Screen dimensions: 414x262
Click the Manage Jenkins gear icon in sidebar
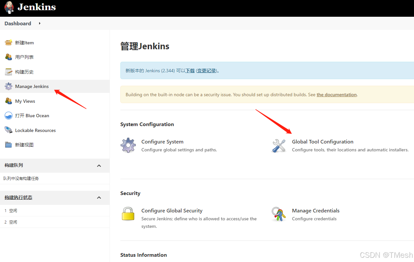(9, 86)
